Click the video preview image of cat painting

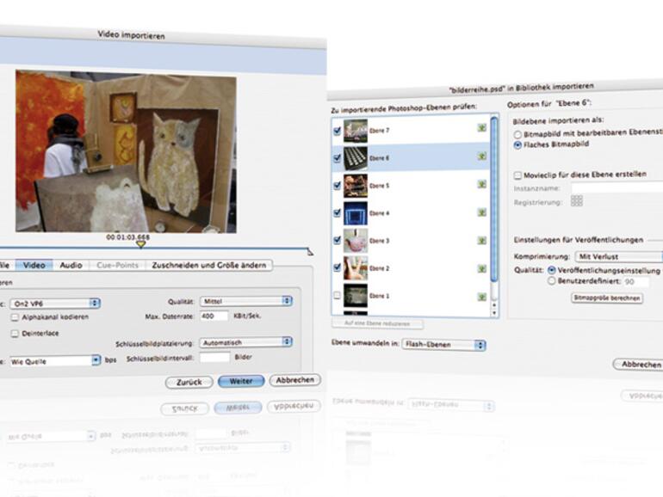pos(126,151)
